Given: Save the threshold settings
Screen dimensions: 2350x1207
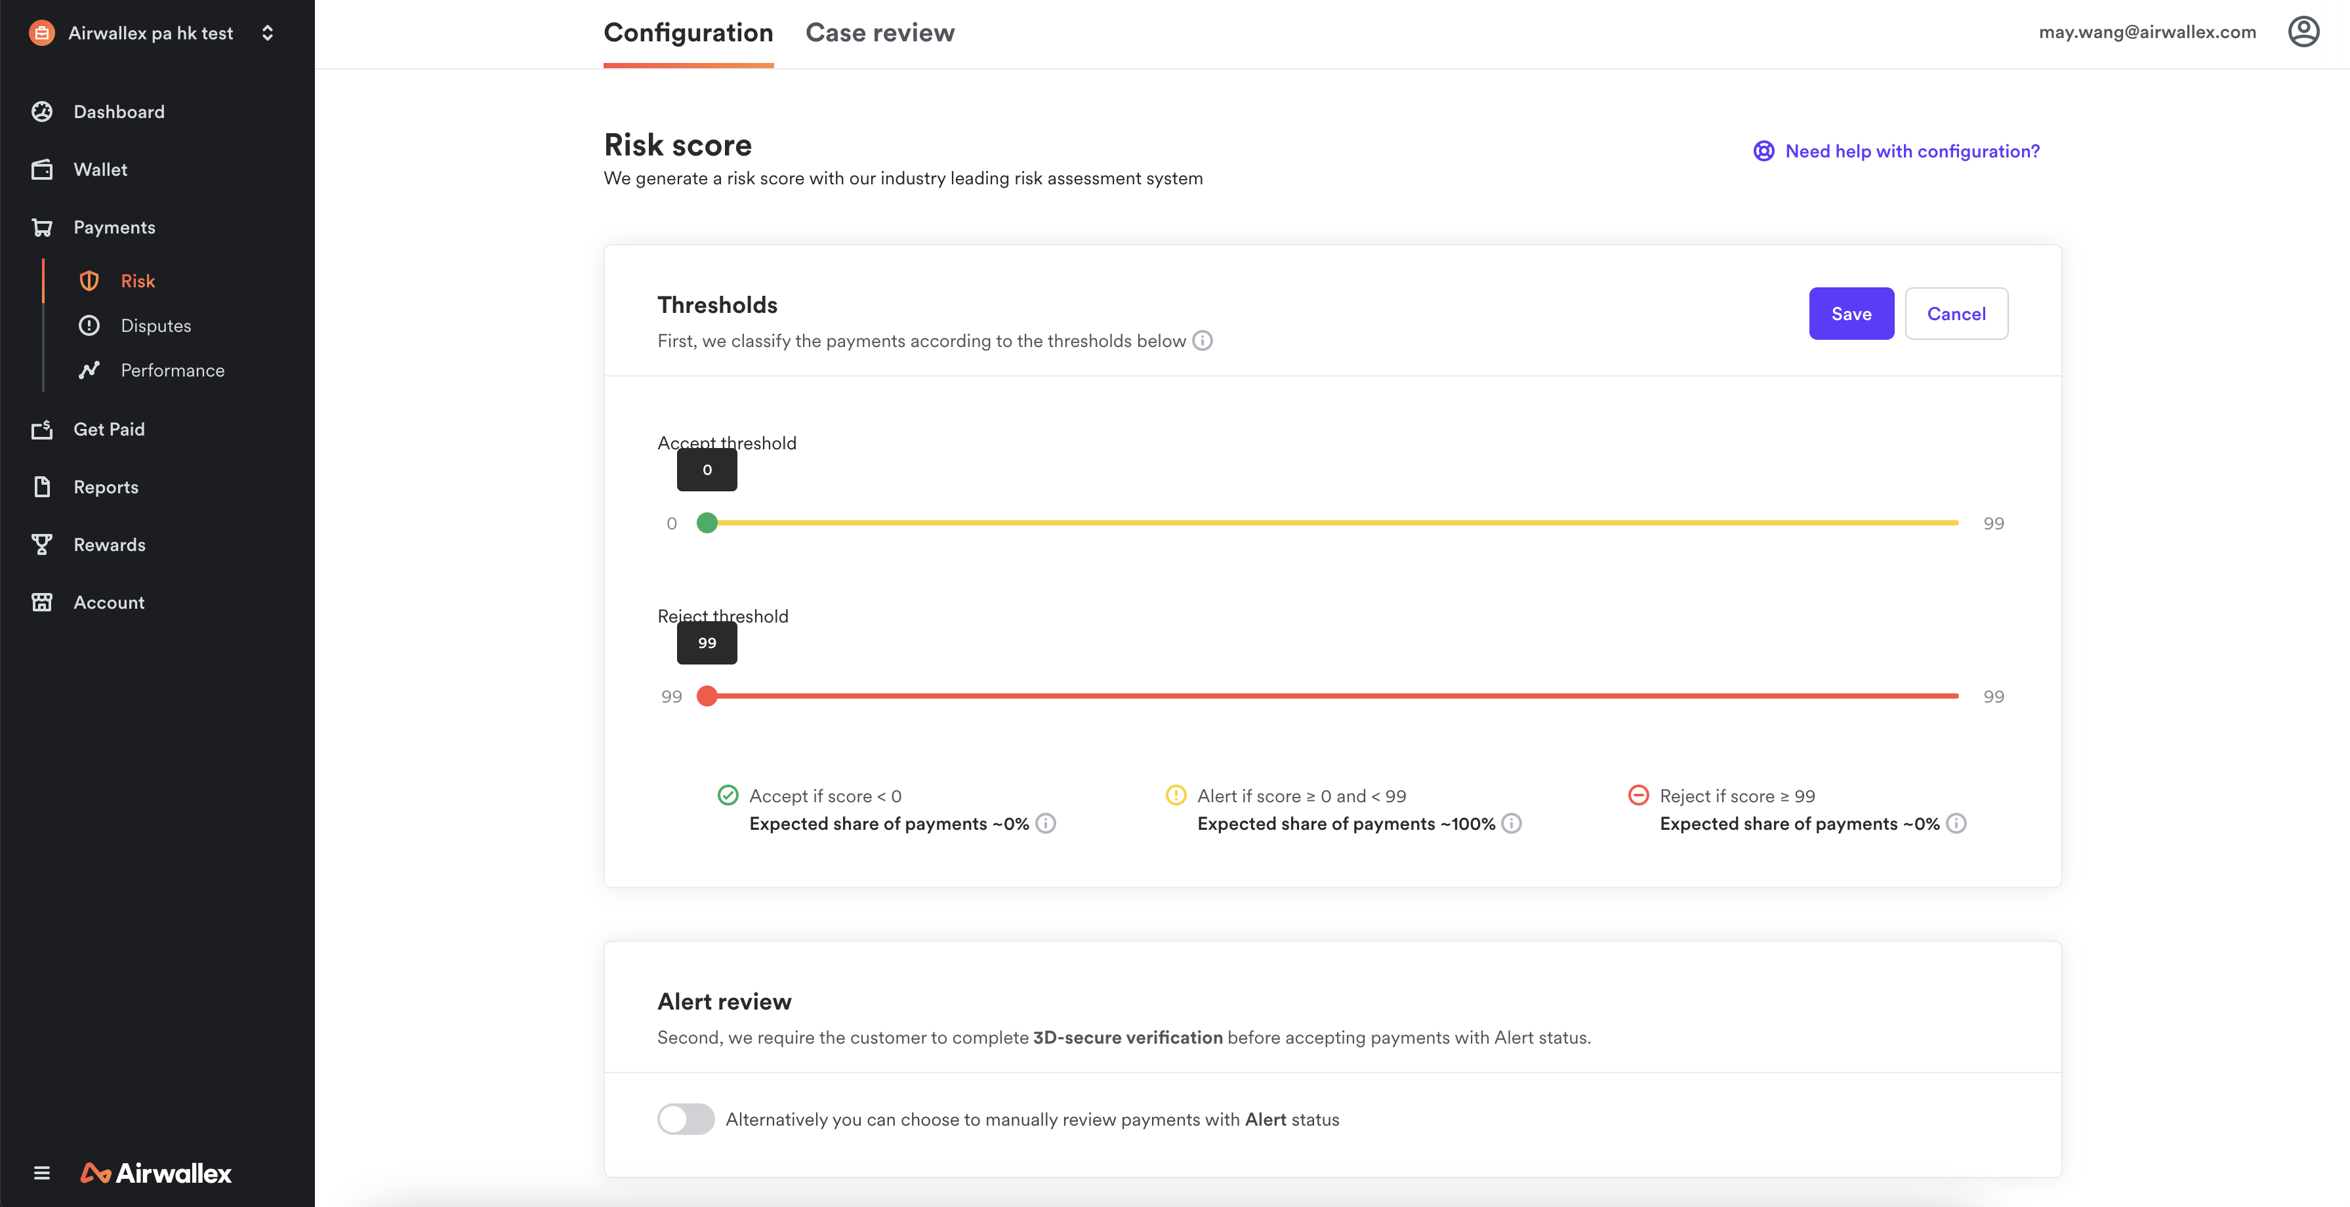Looking at the screenshot, I should tap(1851, 313).
